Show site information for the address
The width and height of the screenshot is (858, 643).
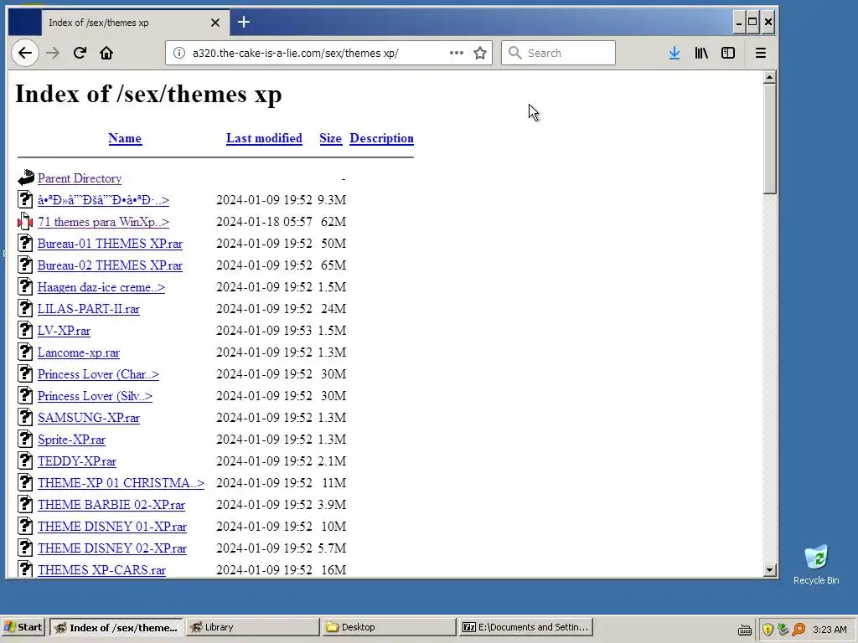(179, 53)
